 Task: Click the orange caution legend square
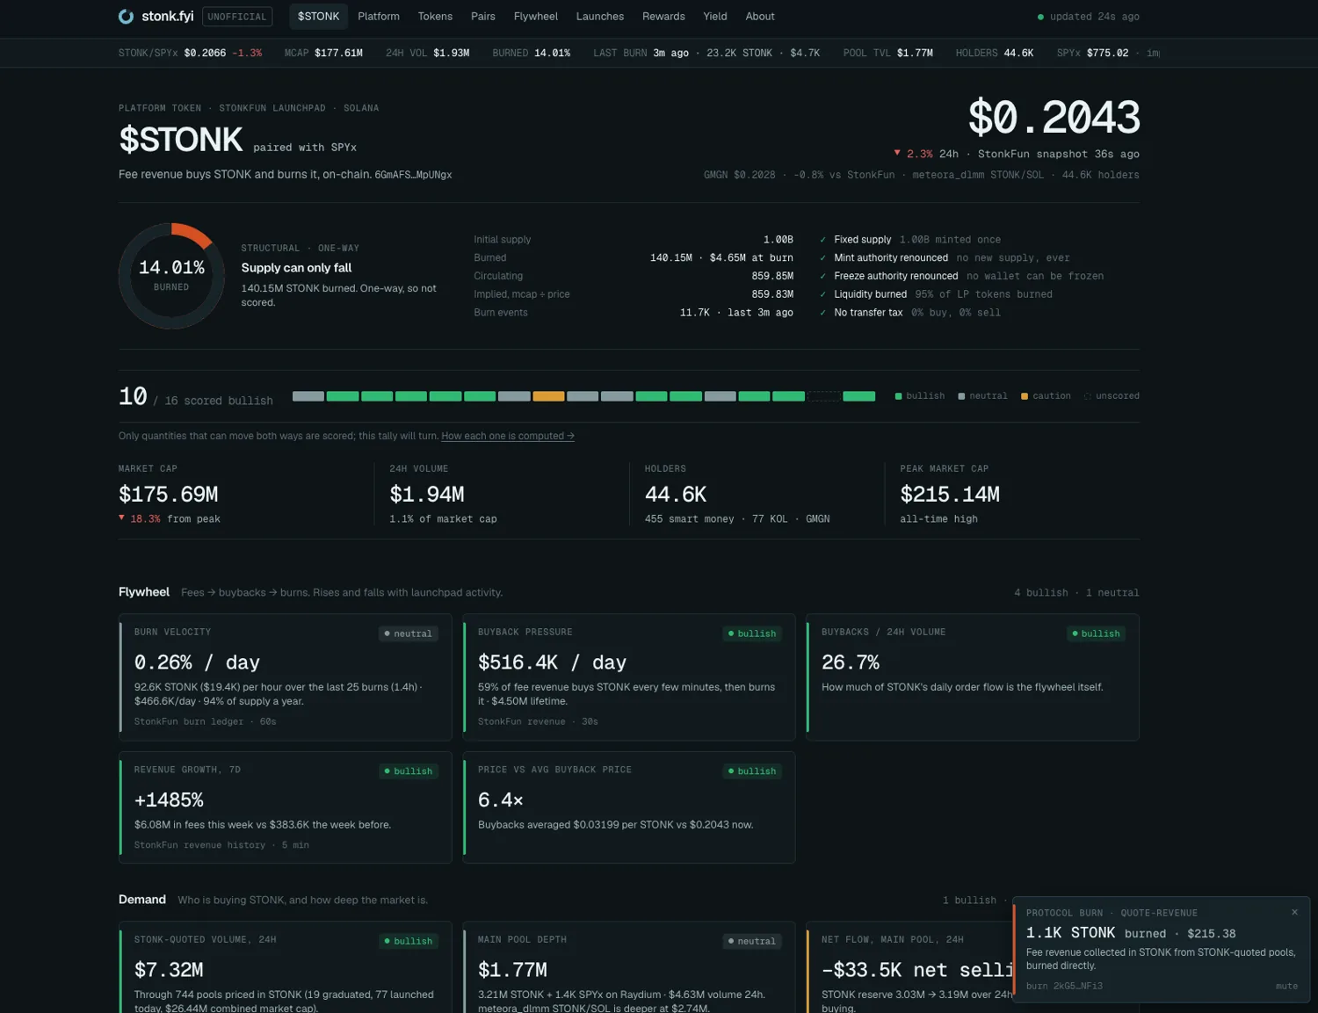tap(1025, 396)
